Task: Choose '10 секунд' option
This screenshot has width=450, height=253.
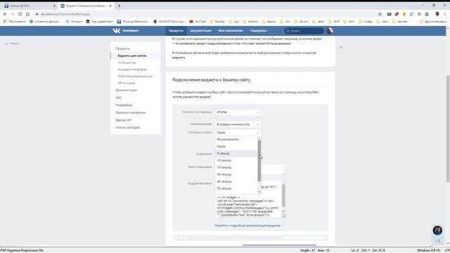Action: 236,160
